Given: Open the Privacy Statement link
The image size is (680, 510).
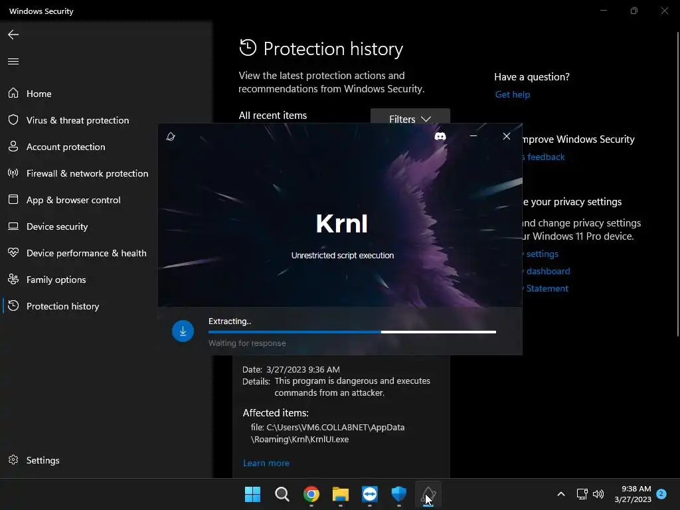Looking at the screenshot, I should pyautogui.click(x=547, y=288).
